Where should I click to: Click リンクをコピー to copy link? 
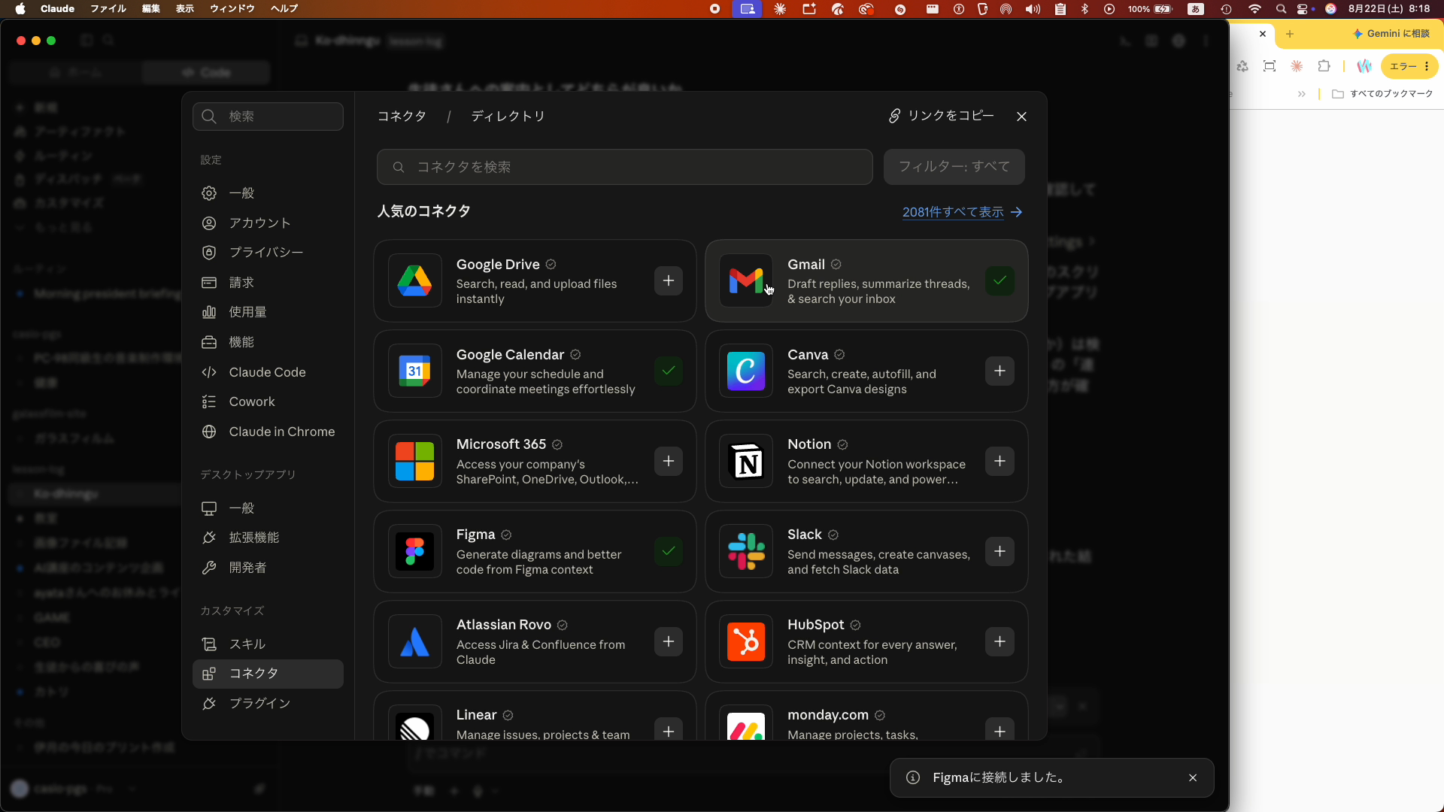(941, 116)
